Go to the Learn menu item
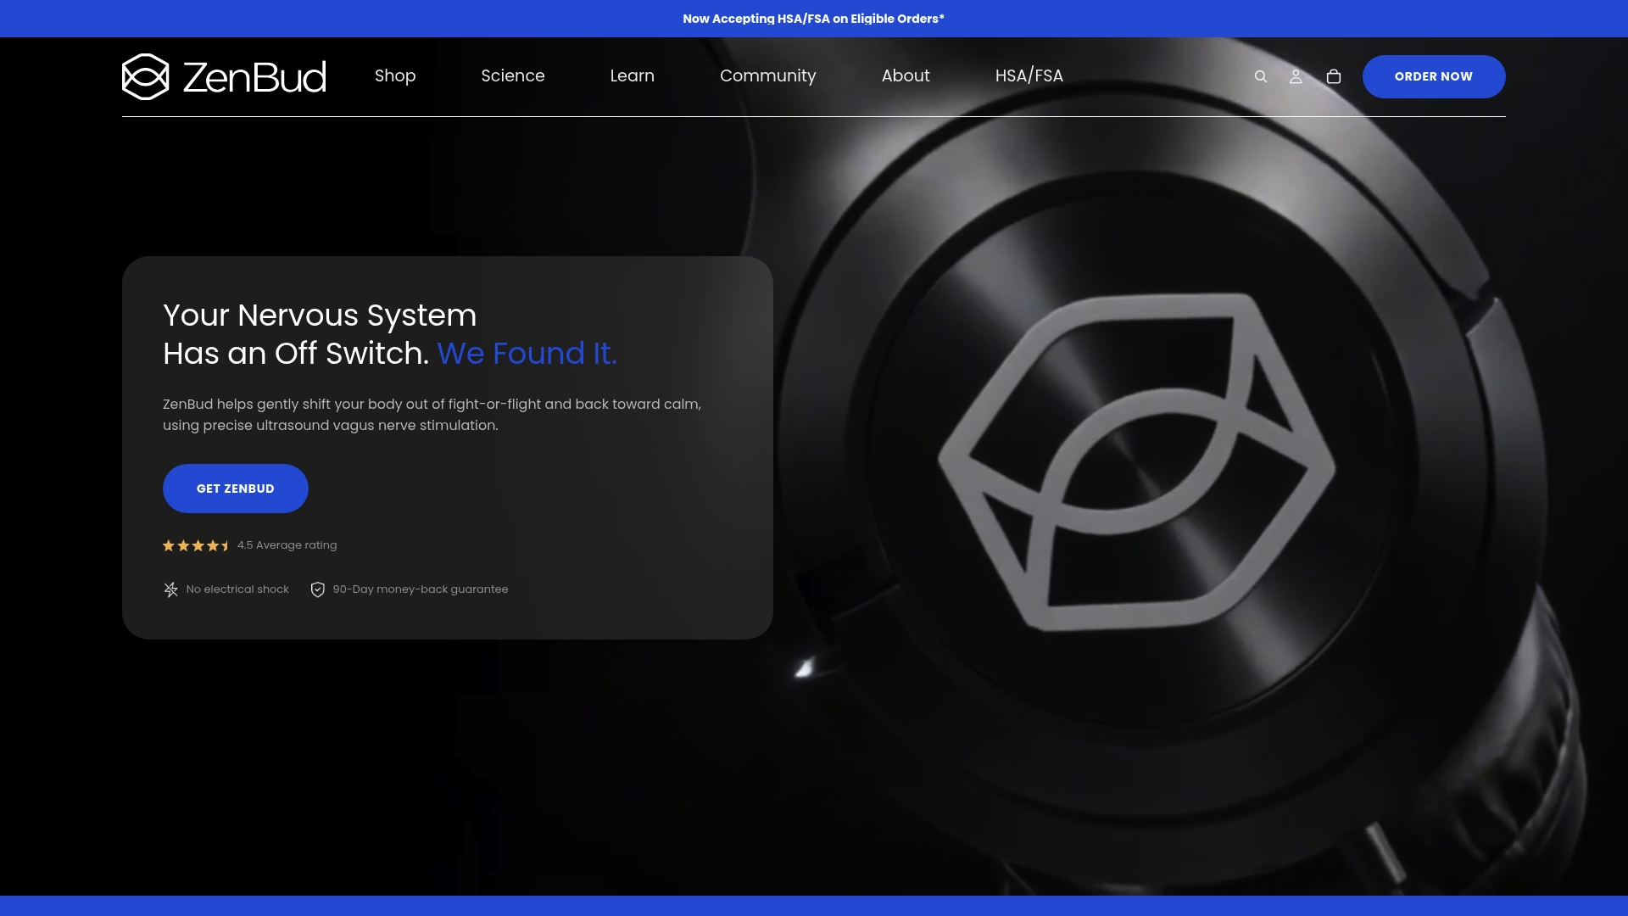The image size is (1628, 916). 633,76
